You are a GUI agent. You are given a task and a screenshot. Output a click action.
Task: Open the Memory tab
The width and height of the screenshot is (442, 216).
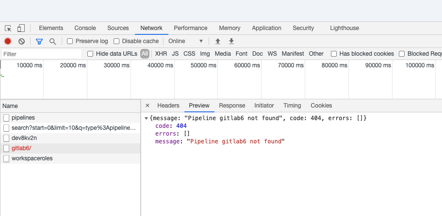click(230, 28)
